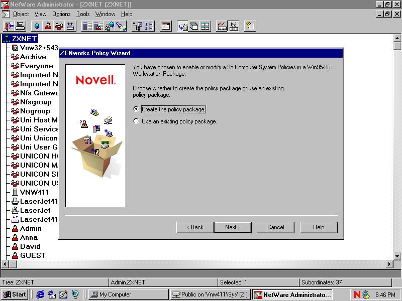Click the Create Group toolbar icon
The height and width of the screenshot is (301, 402).
click(59, 26)
